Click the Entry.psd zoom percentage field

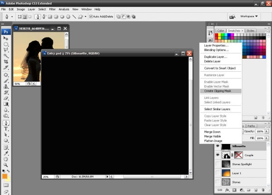(x=48, y=176)
